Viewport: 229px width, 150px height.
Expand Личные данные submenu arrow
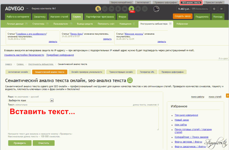(26, 24)
